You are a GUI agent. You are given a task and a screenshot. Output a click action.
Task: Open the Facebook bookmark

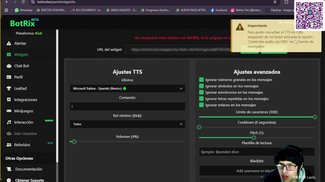point(219,10)
